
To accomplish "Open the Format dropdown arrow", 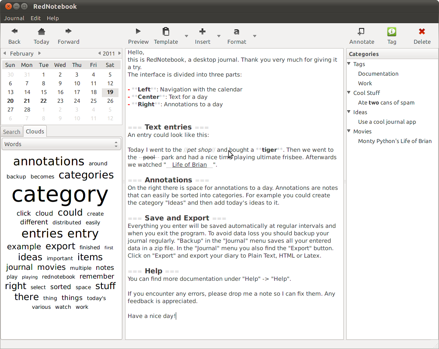I will click(x=254, y=36).
